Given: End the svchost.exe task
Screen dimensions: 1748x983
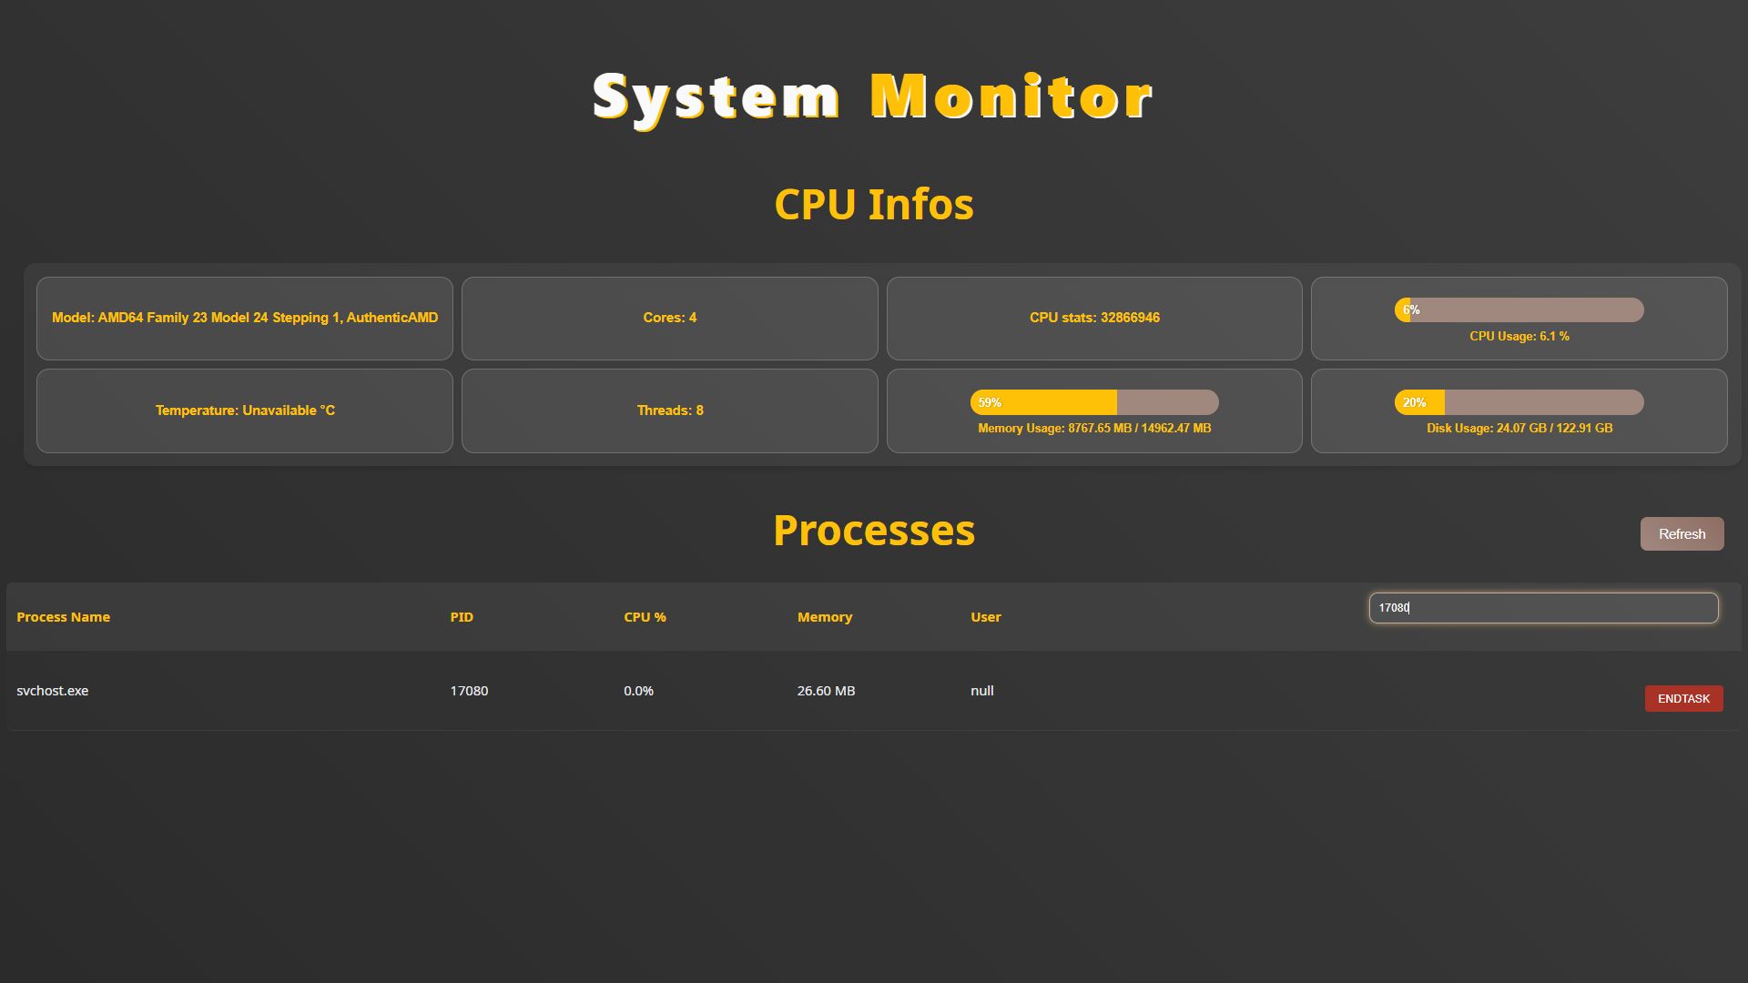Looking at the screenshot, I should [1683, 699].
